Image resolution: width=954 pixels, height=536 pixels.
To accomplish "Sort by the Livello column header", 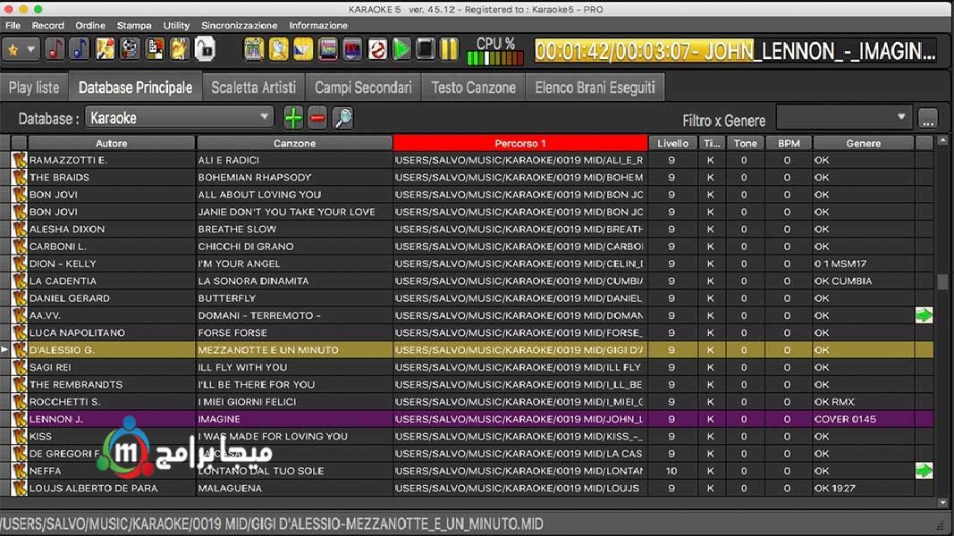I will (672, 144).
